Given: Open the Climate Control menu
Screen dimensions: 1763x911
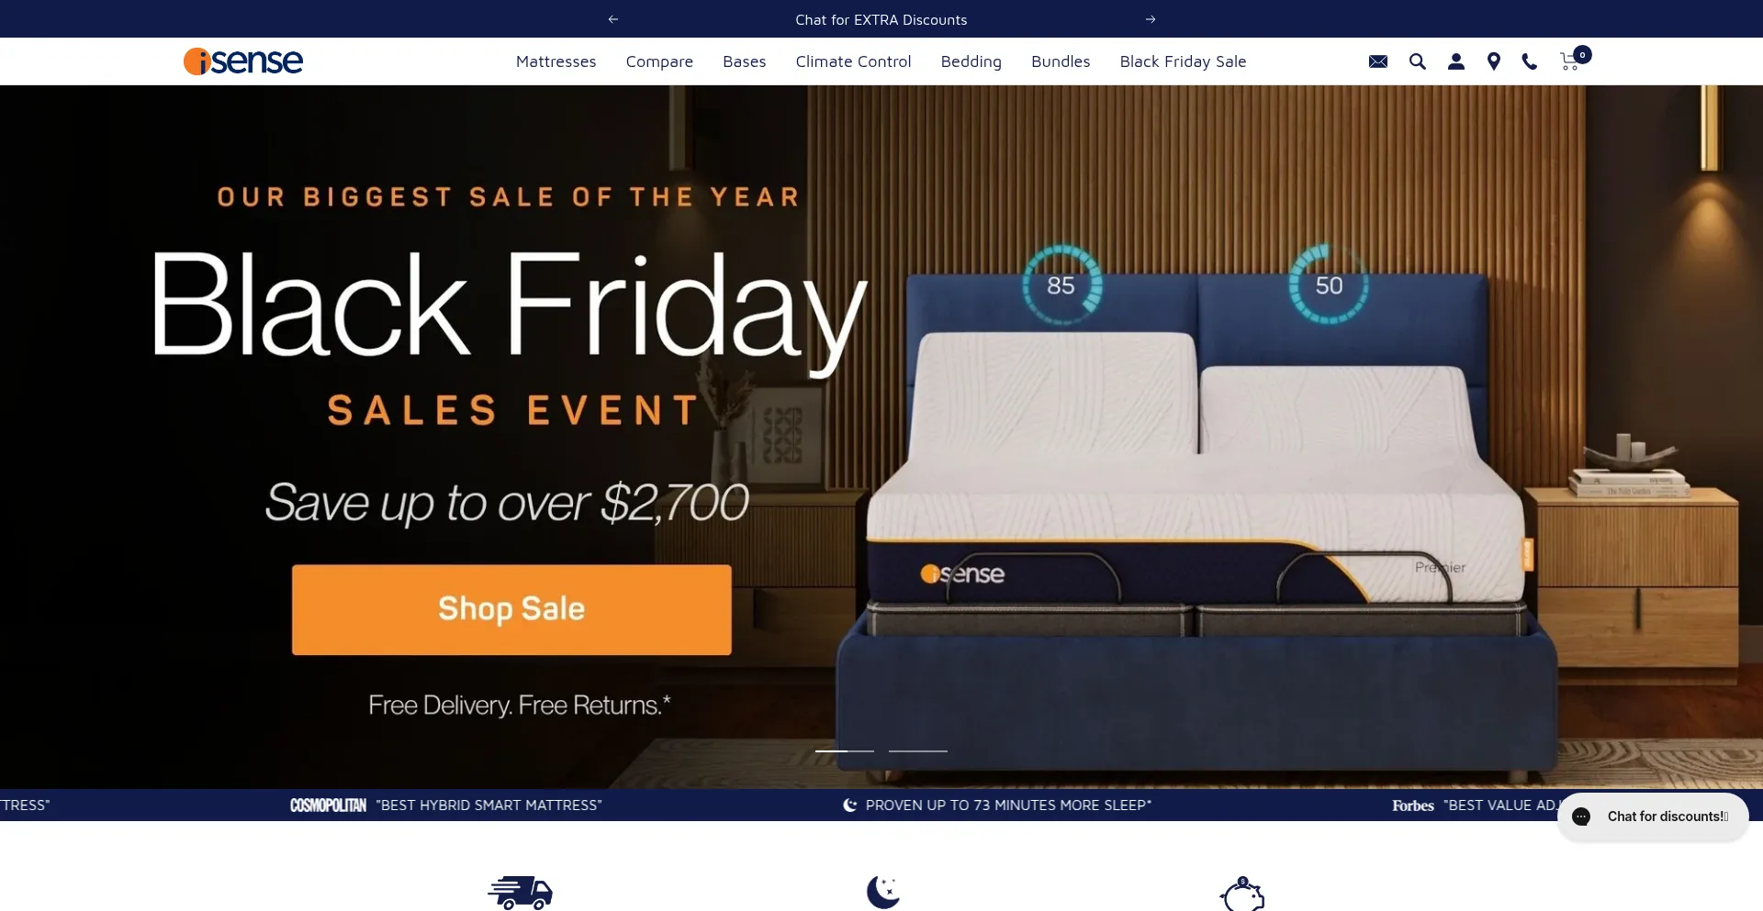Looking at the screenshot, I should pyautogui.click(x=853, y=61).
